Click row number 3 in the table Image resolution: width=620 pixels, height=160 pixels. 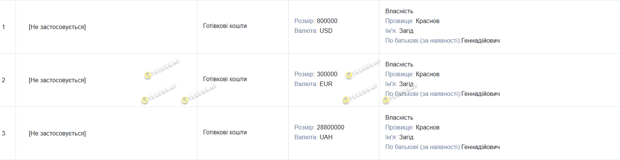point(3,133)
